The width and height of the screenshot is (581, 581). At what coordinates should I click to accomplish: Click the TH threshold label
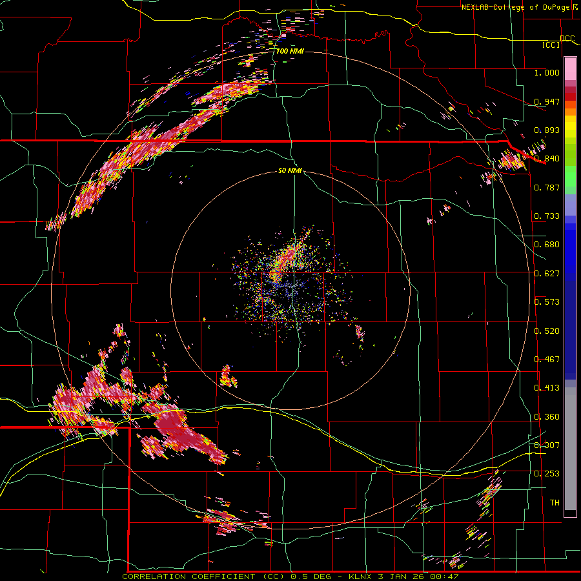click(x=555, y=503)
